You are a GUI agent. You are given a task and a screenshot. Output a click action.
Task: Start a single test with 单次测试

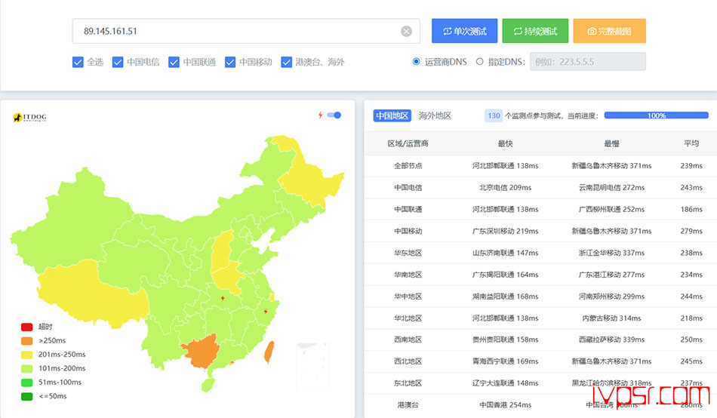465,31
